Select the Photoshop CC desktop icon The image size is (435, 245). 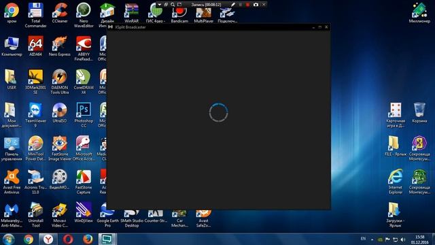click(x=84, y=115)
